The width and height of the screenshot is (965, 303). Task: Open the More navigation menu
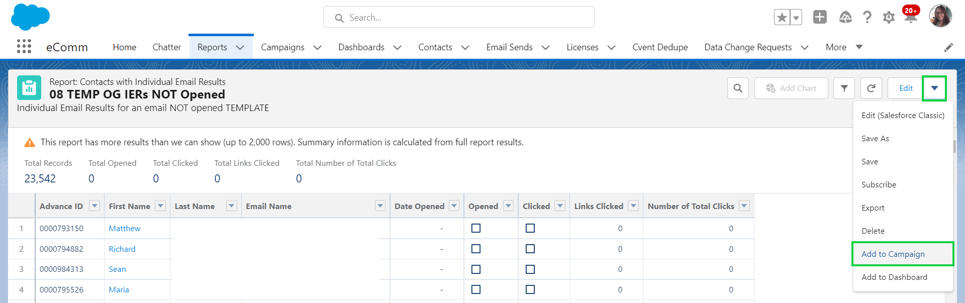(844, 47)
